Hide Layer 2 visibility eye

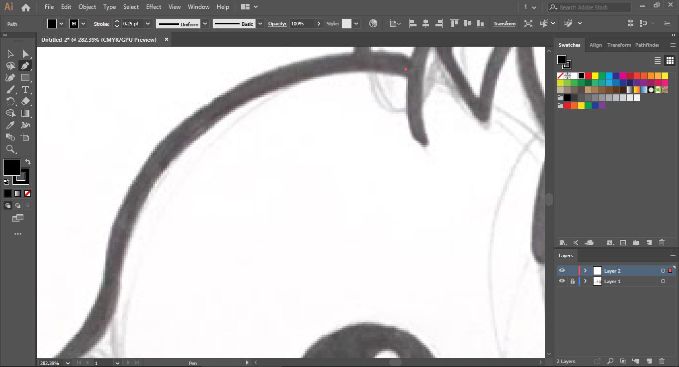click(x=562, y=271)
